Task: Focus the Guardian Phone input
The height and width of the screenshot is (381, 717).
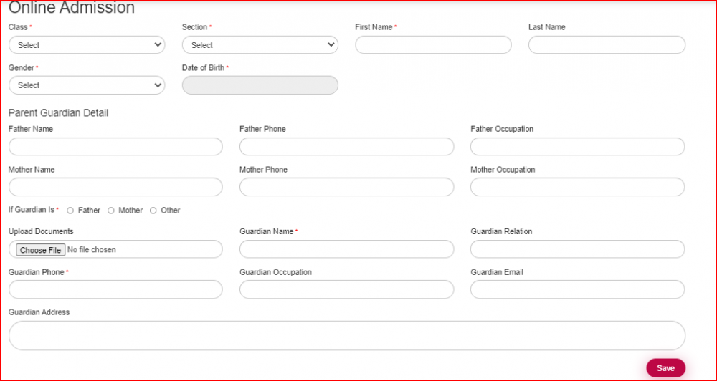Action: [115, 289]
